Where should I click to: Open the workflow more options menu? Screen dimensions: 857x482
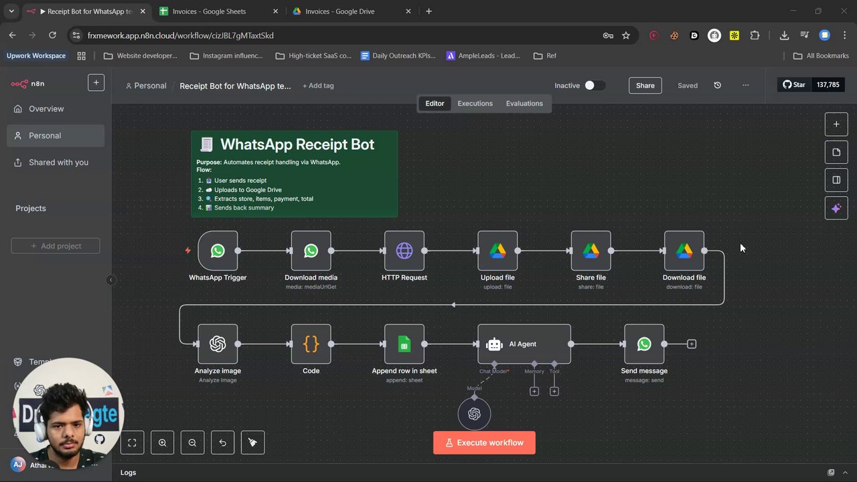[745, 85]
